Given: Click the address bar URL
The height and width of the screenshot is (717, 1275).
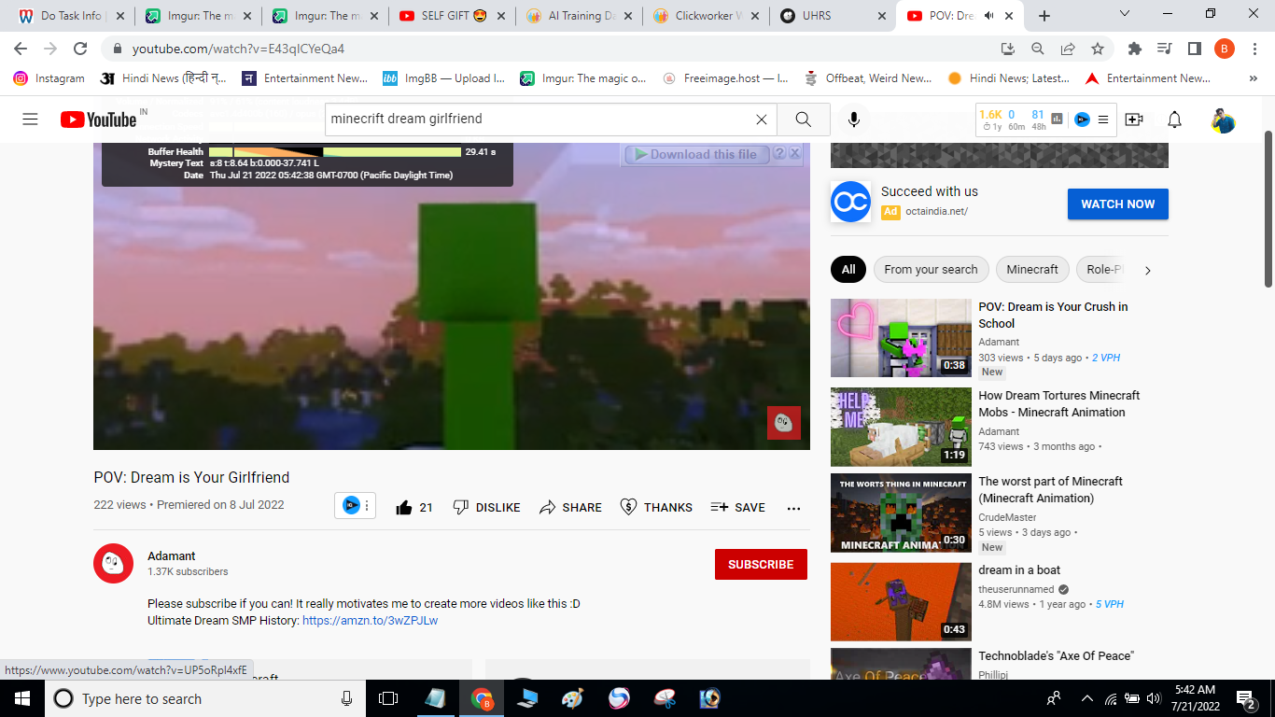Looking at the screenshot, I should [238, 49].
